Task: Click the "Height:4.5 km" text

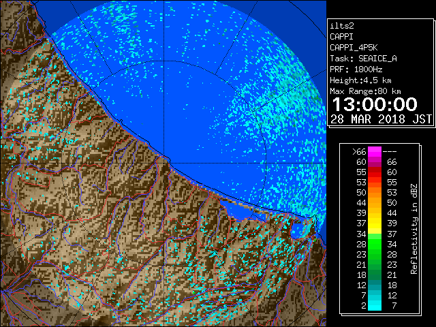Action: [x=360, y=80]
